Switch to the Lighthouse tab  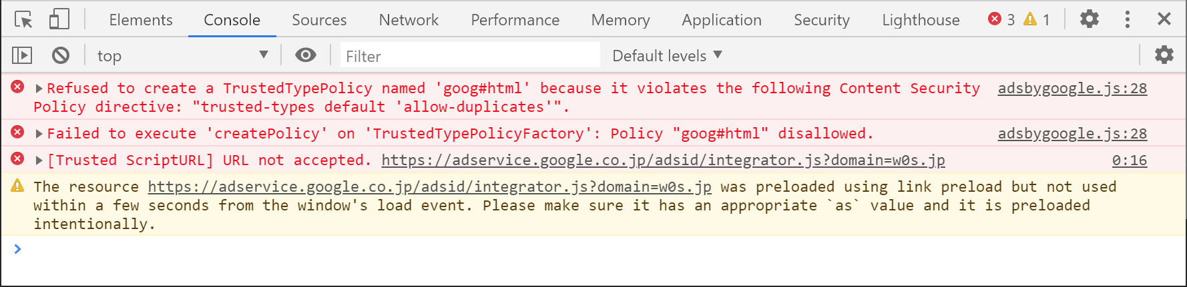pyautogui.click(x=921, y=20)
